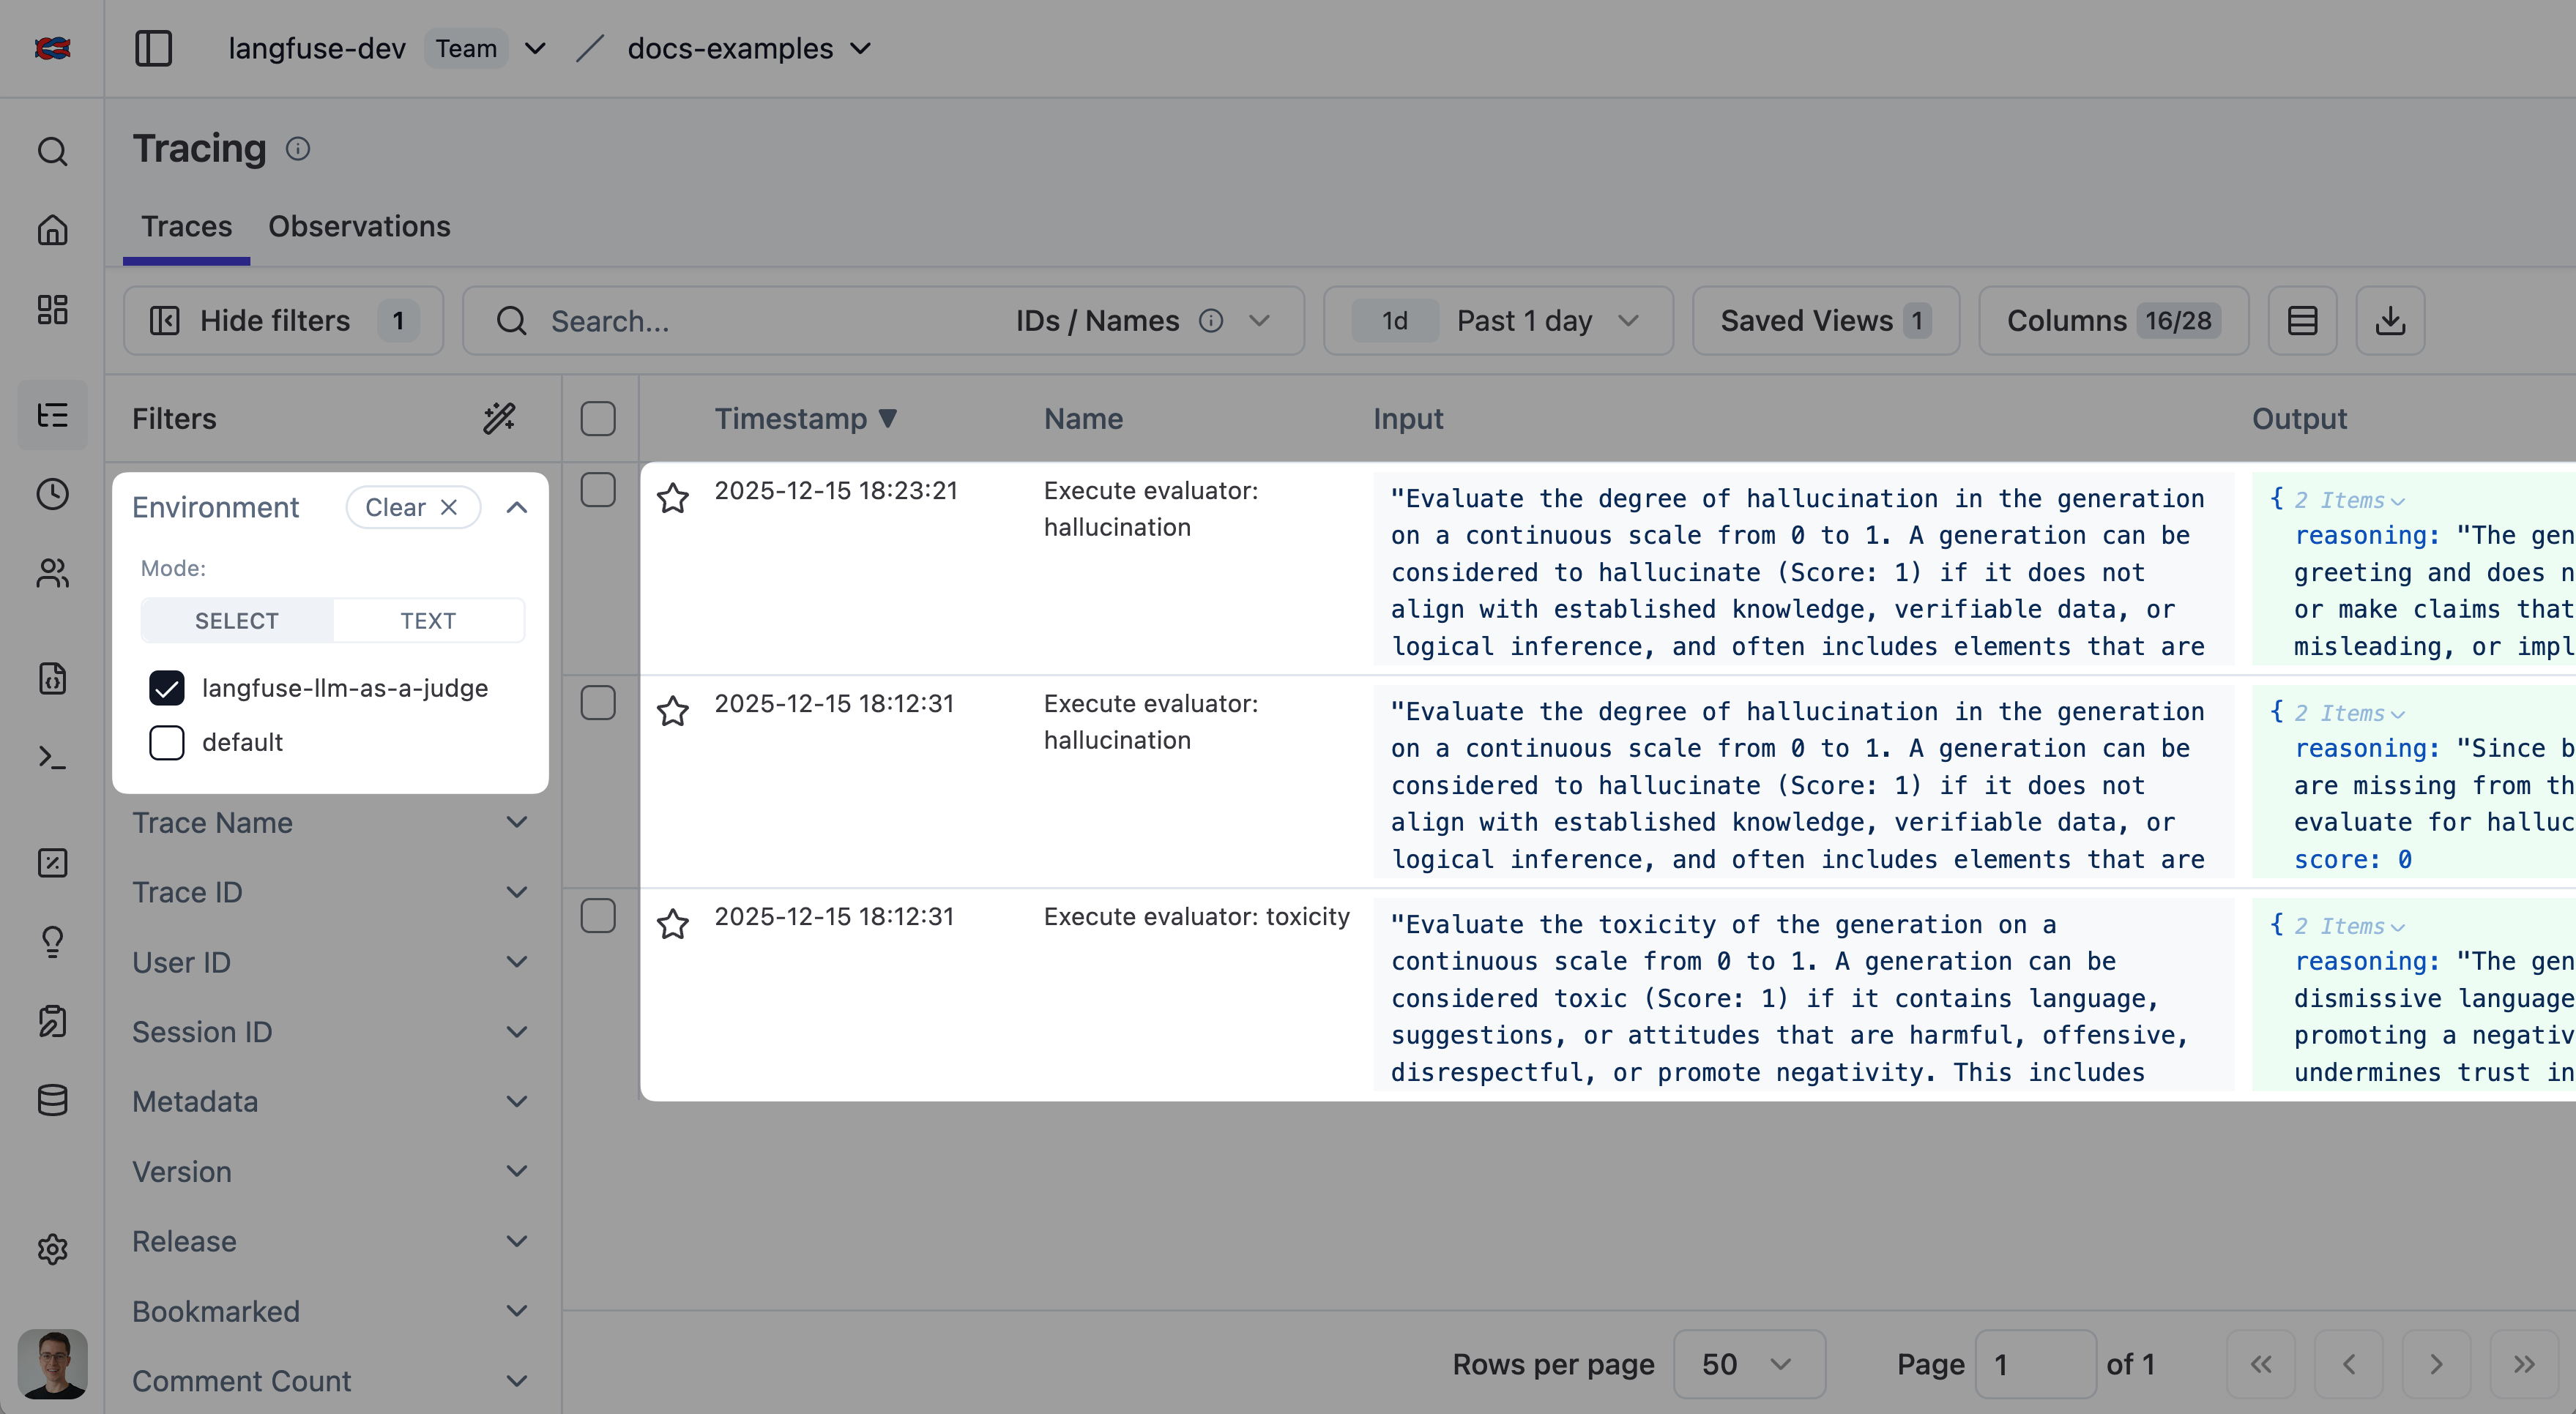Viewport: 2576px width, 1414px height.
Task: Click the download export icon above the table
Action: click(x=2390, y=320)
